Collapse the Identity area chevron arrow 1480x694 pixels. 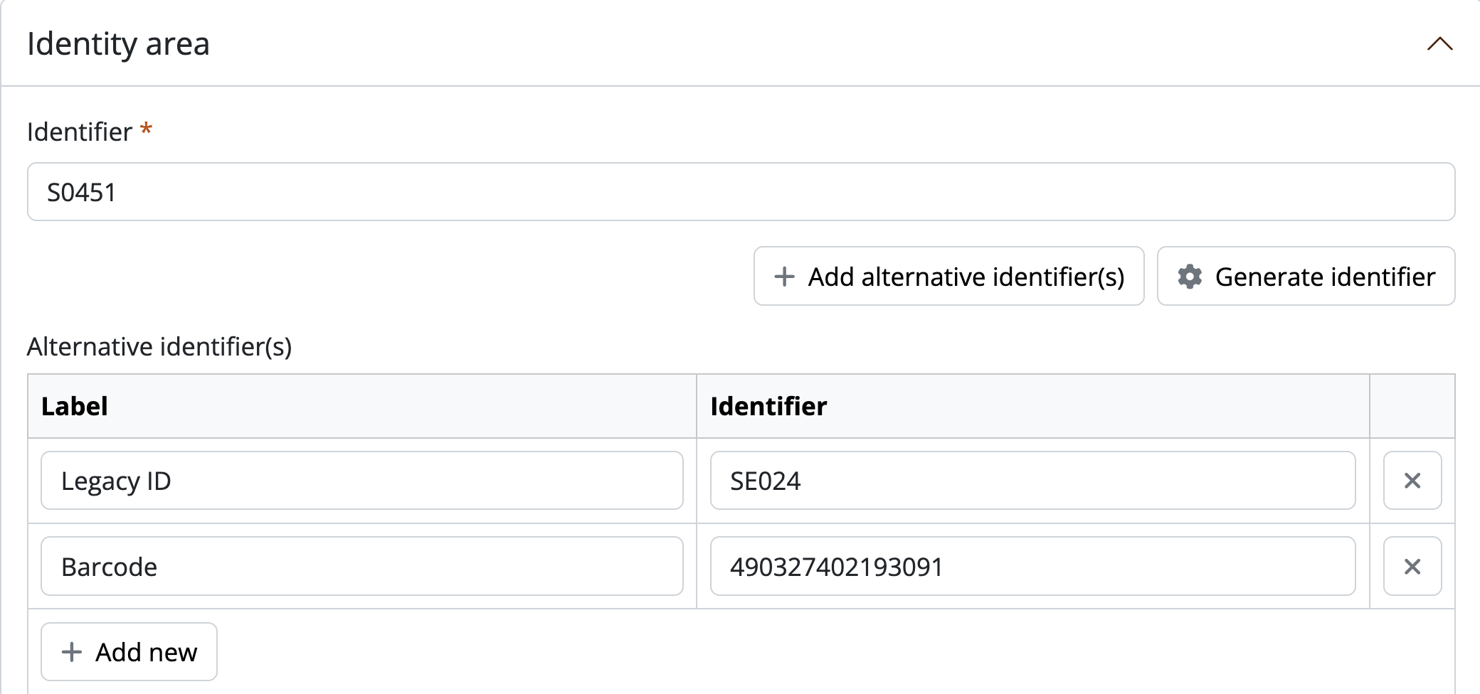[1439, 44]
